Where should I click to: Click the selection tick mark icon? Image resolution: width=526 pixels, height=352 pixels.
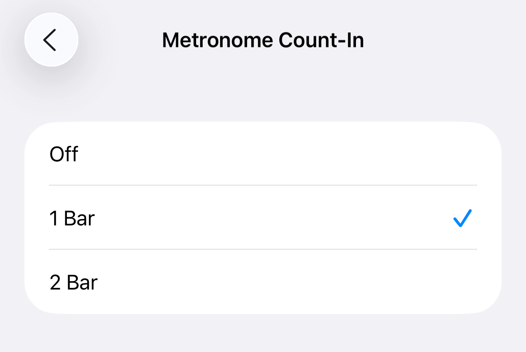pyautogui.click(x=462, y=218)
